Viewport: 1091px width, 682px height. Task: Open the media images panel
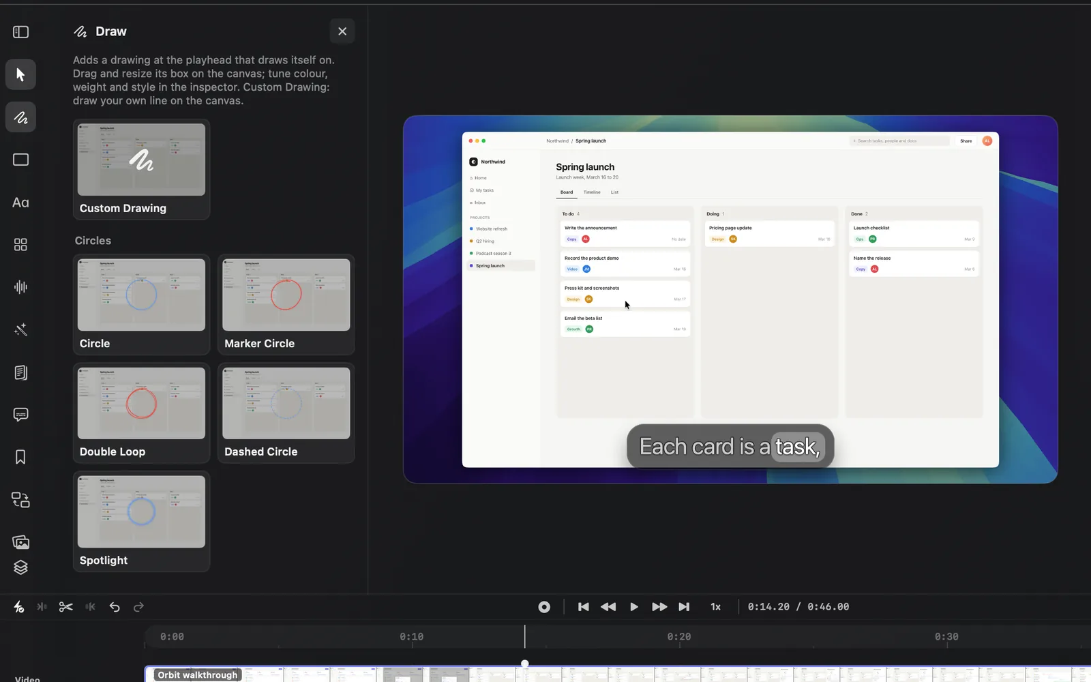[20, 542]
